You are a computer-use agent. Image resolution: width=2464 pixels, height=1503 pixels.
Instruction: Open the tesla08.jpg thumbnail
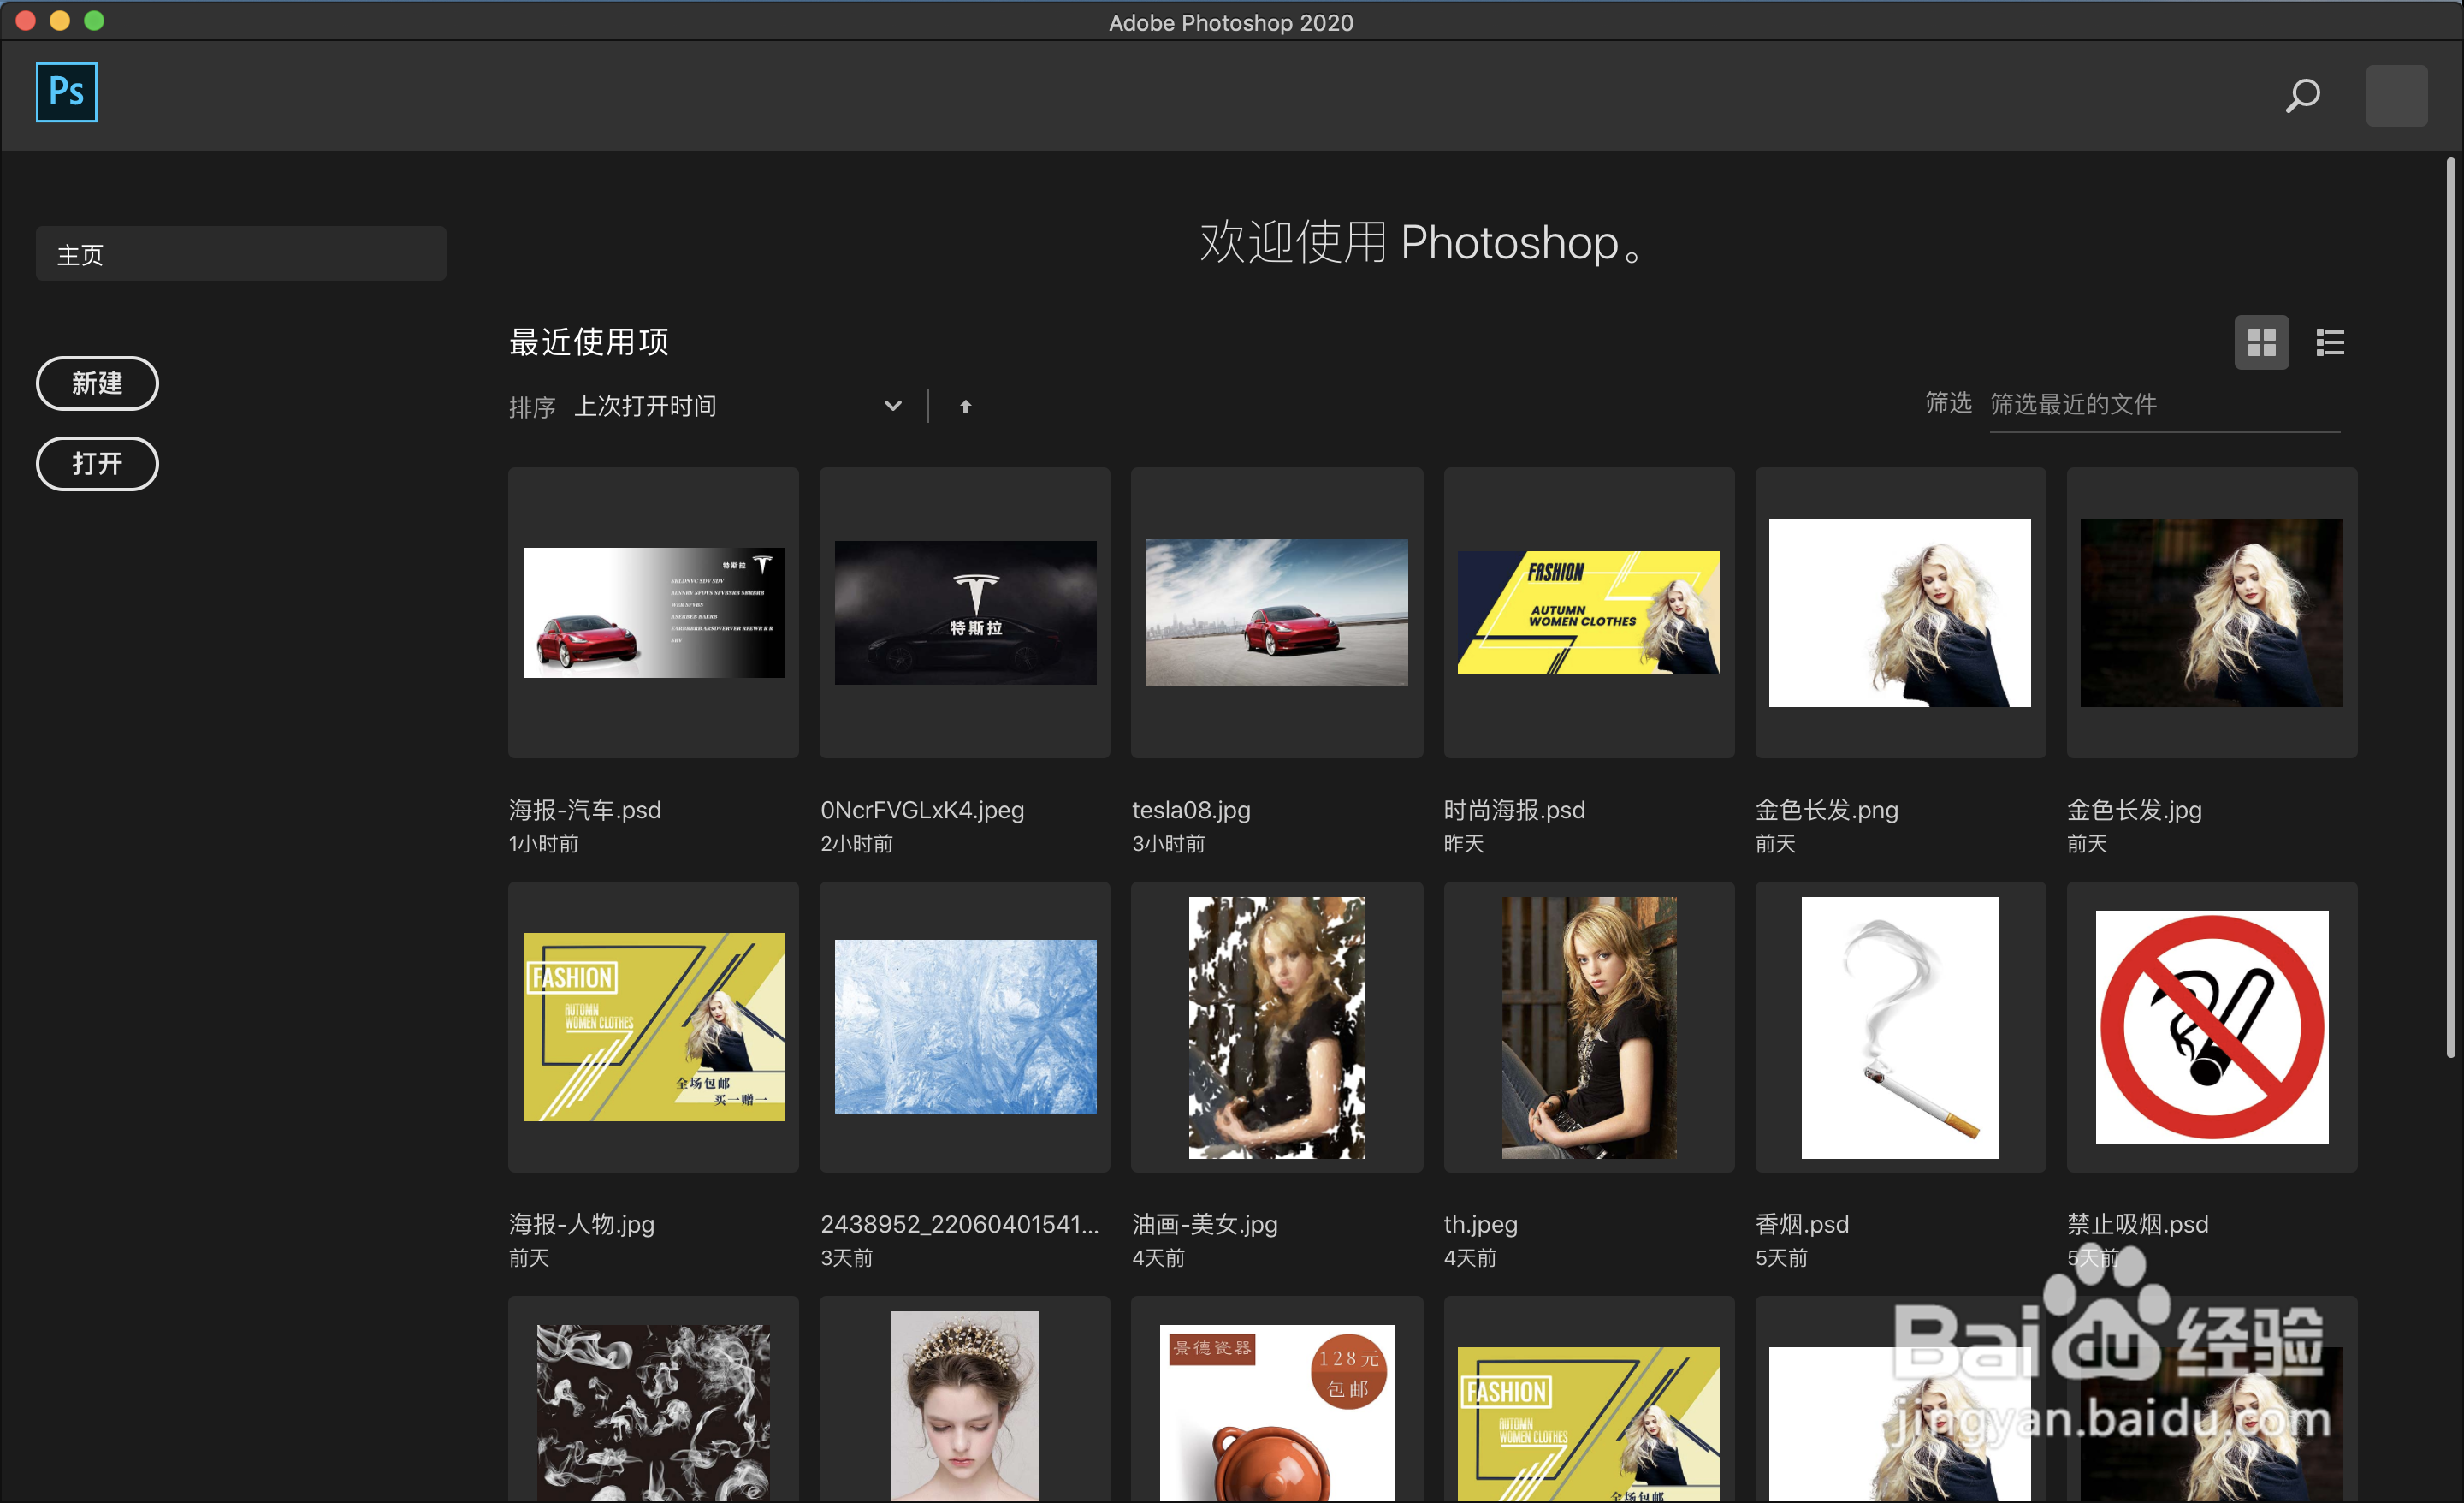[x=1276, y=612]
